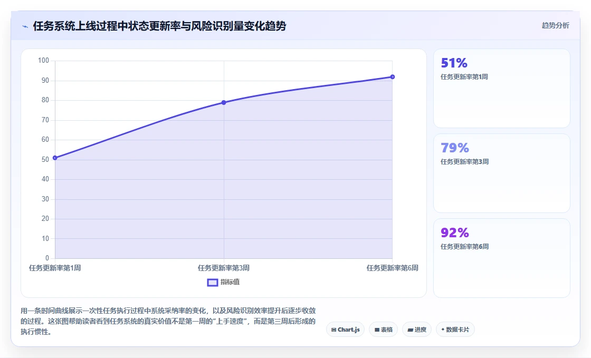Click the 任务更新率第1周 card label
The height and width of the screenshot is (358, 591).
464,77
